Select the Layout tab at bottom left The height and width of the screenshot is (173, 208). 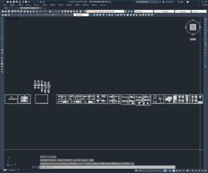click(x=11, y=170)
